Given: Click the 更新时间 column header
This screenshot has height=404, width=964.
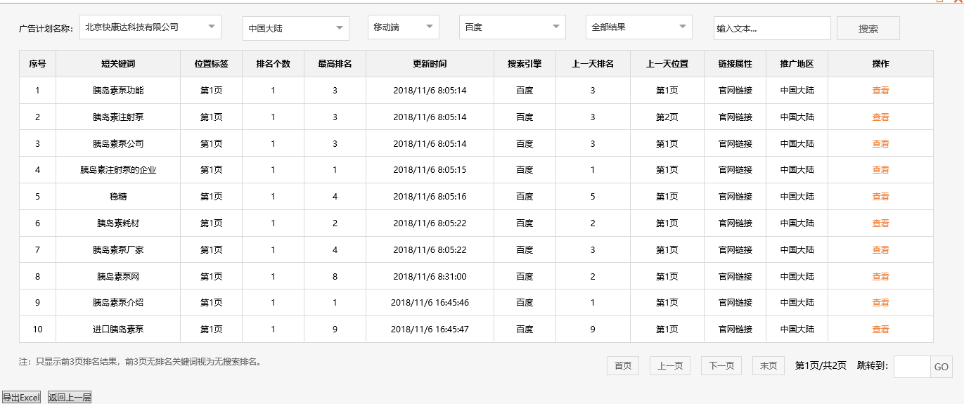Looking at the screenshot, I should [x=430, y=63].
